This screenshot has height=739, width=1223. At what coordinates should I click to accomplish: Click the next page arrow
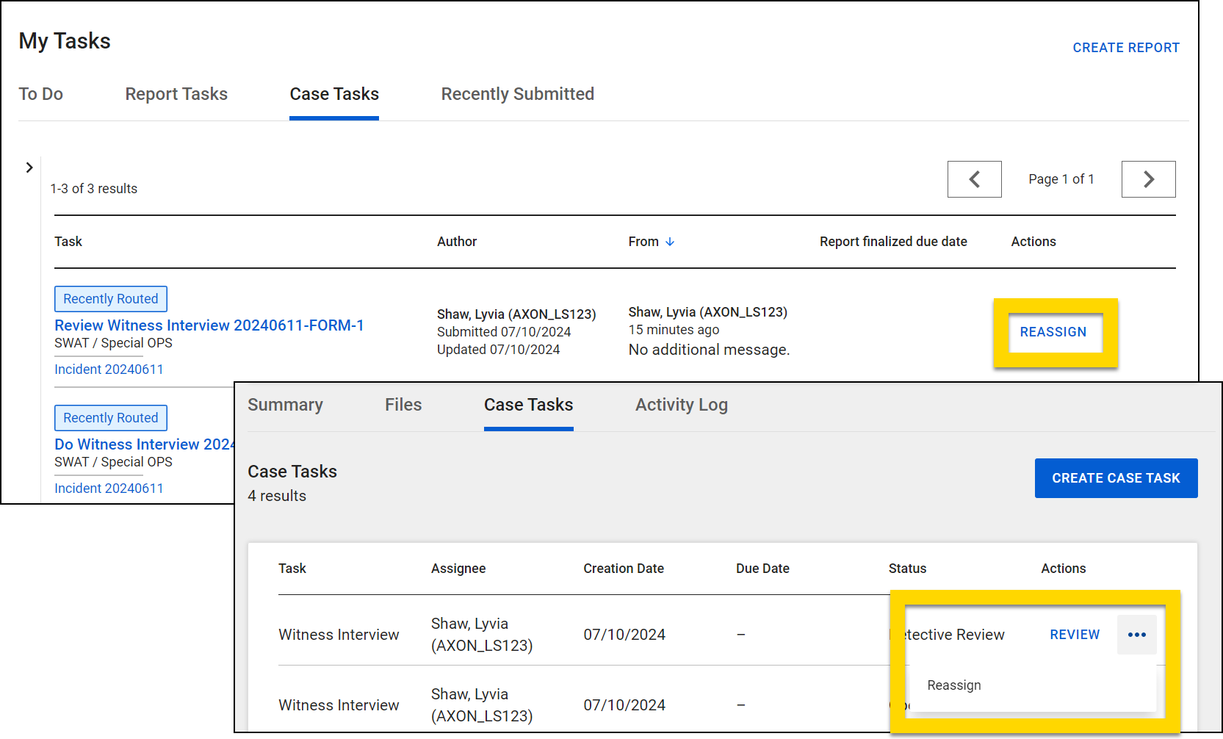[x=1148, y=179]
